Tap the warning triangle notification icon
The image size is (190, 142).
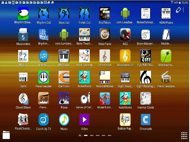(6, 2)
